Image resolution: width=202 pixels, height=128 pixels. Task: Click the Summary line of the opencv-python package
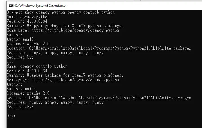[65, 26]
